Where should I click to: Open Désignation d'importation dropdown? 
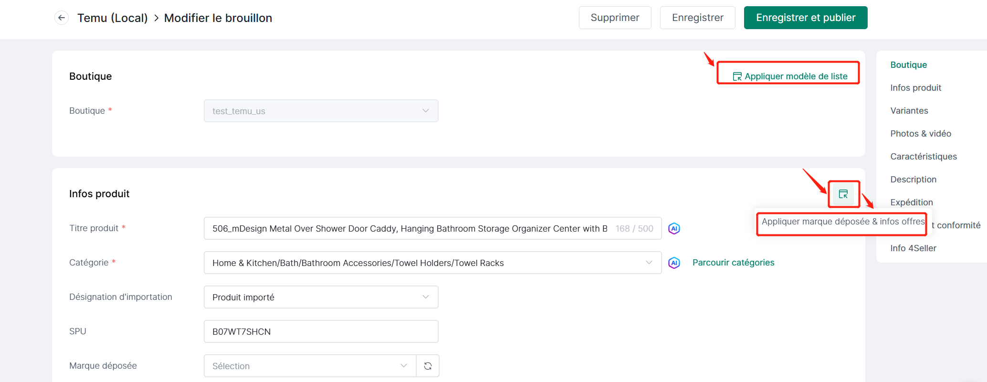click(321, 297)
